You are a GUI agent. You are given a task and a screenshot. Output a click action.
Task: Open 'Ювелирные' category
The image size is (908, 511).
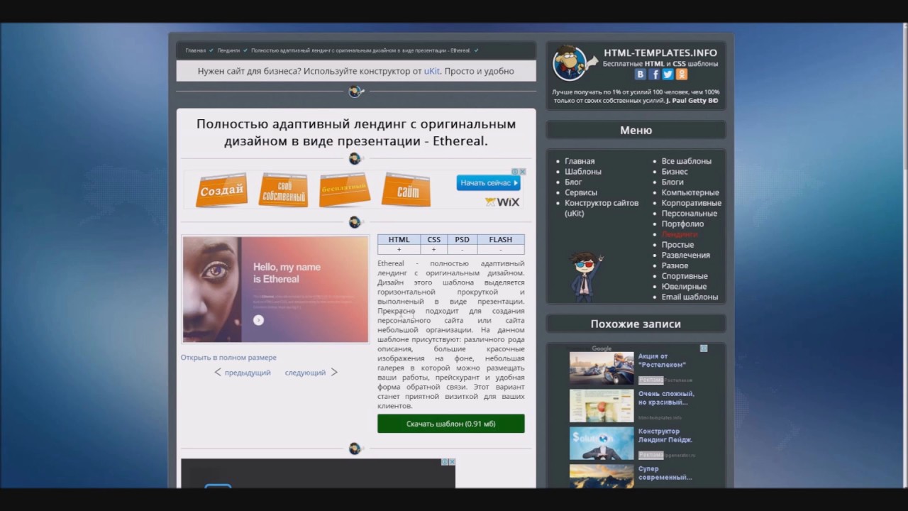[x=684, y=287]
